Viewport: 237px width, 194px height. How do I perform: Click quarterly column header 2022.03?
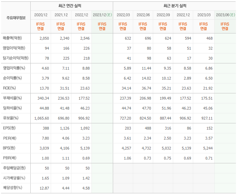click(123, 15)
